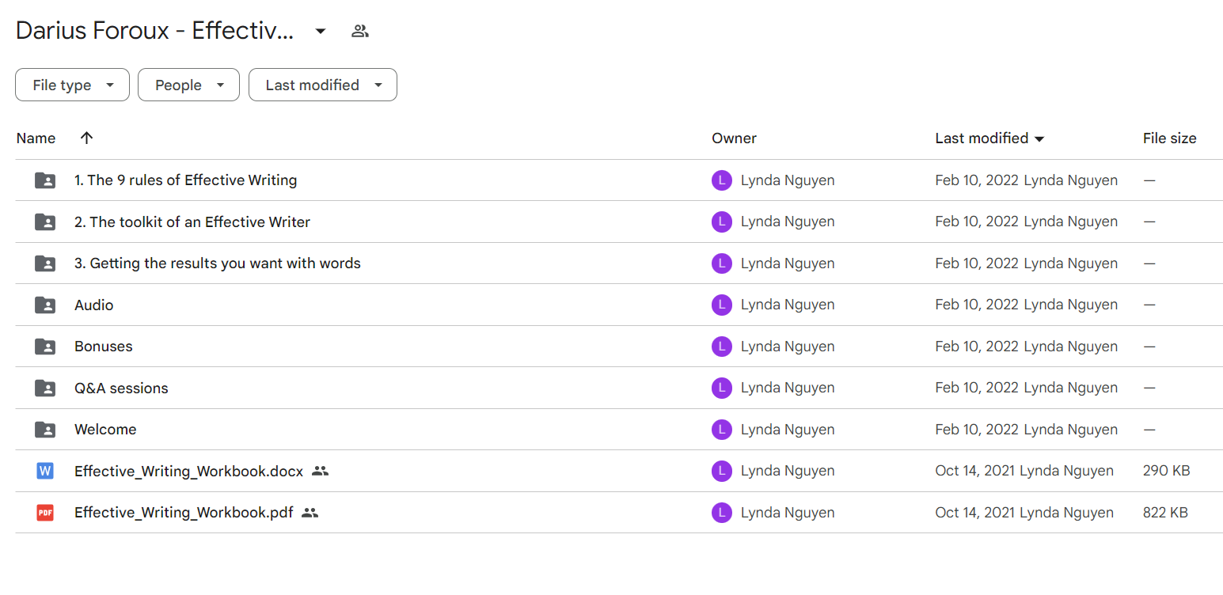This screenshot has height=595, width=1223.
Task: Open folder 3. Getting the results you want
Action: tap(218, 263)
